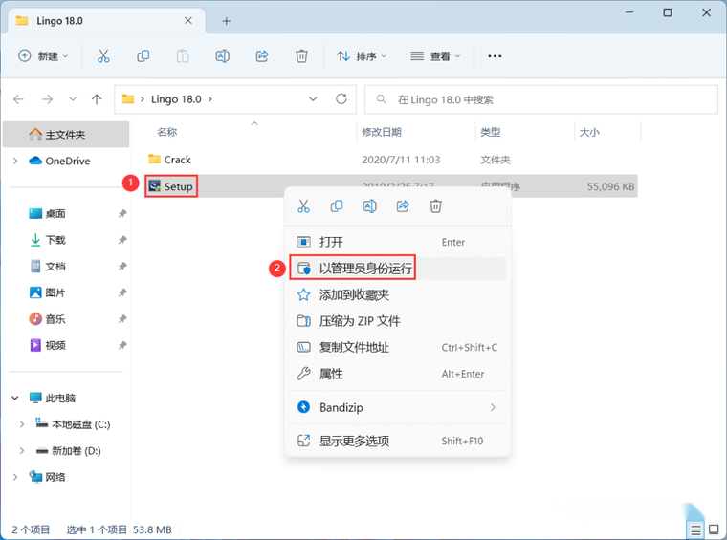This screenshot has width=727, height=540.
Task: Expand the 新加卷 (D:) node
Action: point(21,450)
